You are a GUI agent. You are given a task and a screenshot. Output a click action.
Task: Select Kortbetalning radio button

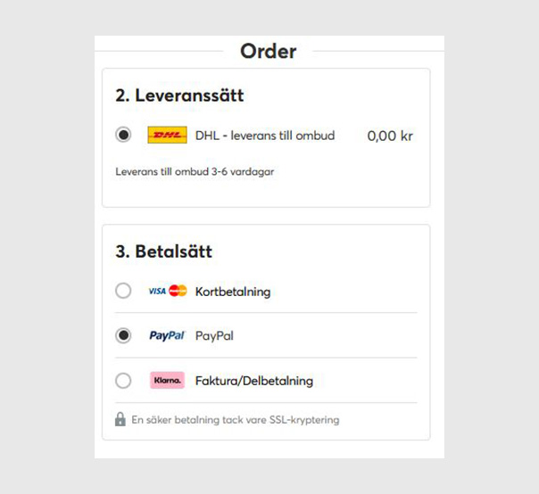click(123, 291)
